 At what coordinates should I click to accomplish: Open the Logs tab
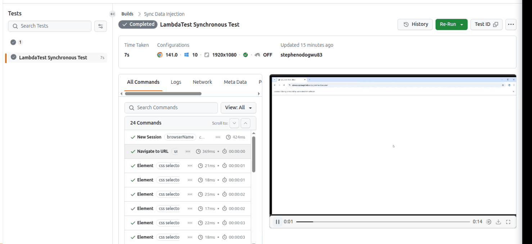point(176,82)
